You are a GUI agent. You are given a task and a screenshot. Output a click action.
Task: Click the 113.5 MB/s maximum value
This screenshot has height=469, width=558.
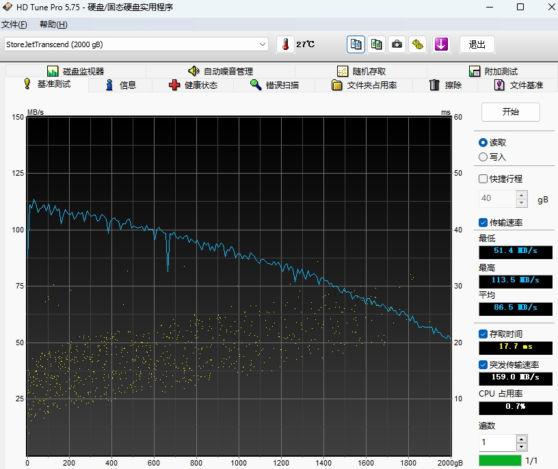[516, 281]
